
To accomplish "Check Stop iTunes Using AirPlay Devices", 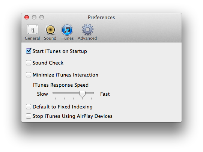I will click(29, 116).
